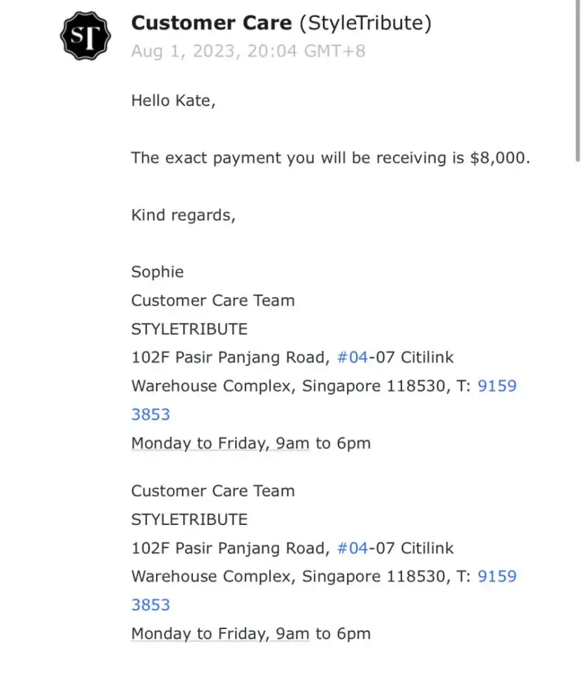Click the first STYLETRIBUTE signature line

(189, 329)
